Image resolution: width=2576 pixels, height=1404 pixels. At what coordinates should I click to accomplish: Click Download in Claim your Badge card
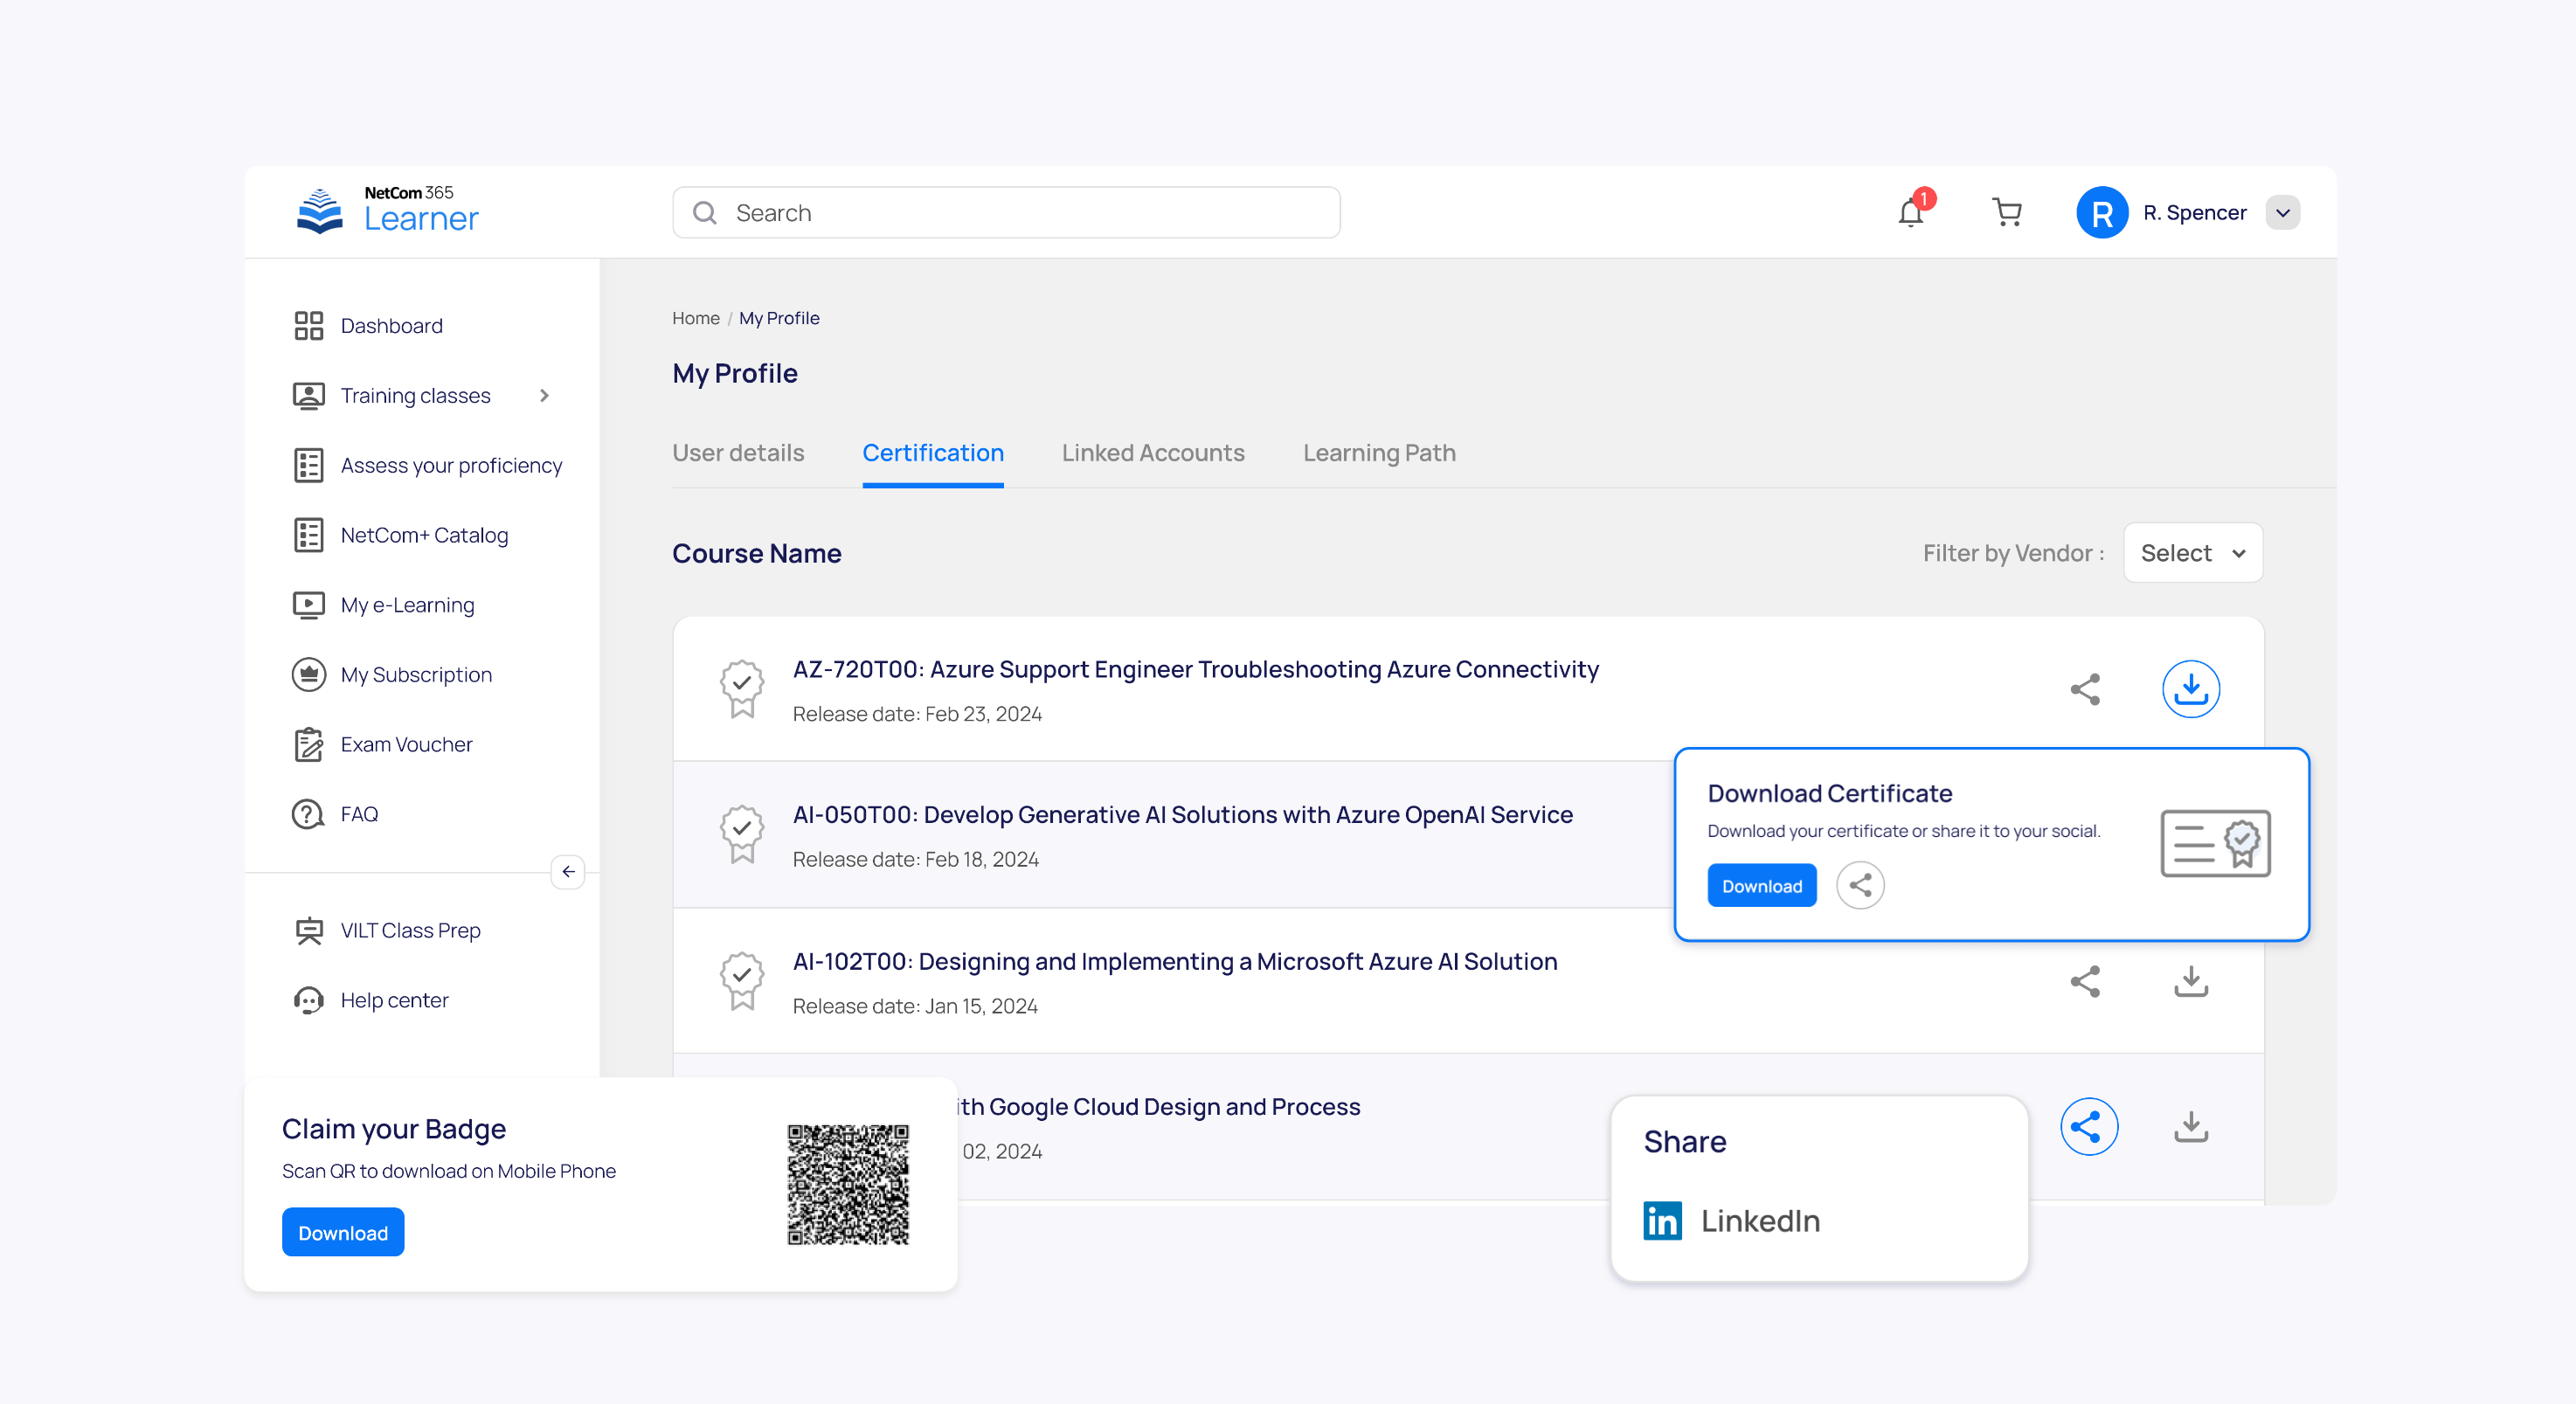[342, 1233]
